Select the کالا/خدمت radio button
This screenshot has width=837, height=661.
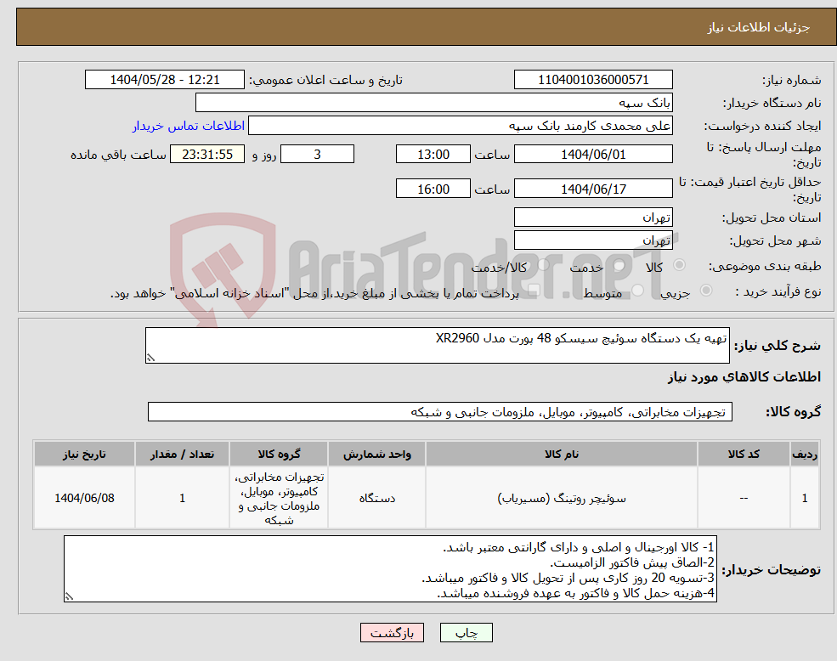tap(543, 265)
